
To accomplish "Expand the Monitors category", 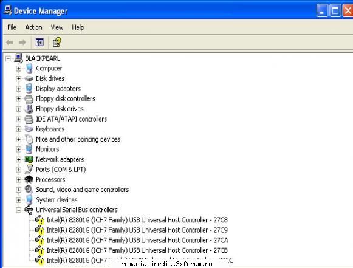I will 18,149.
